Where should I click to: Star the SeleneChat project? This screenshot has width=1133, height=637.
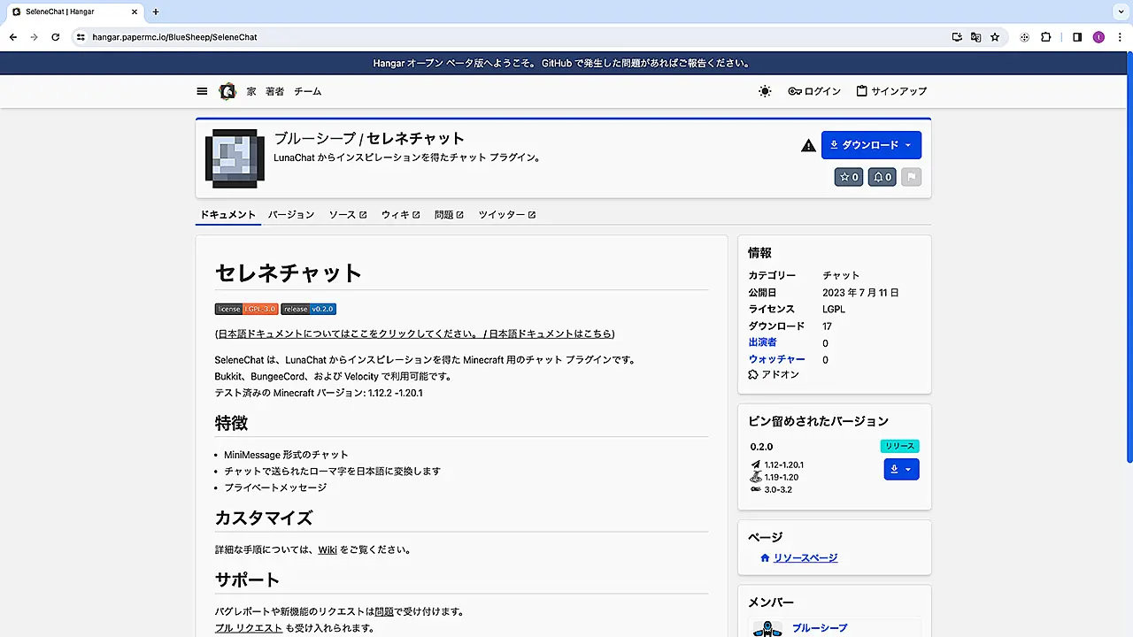848,177
